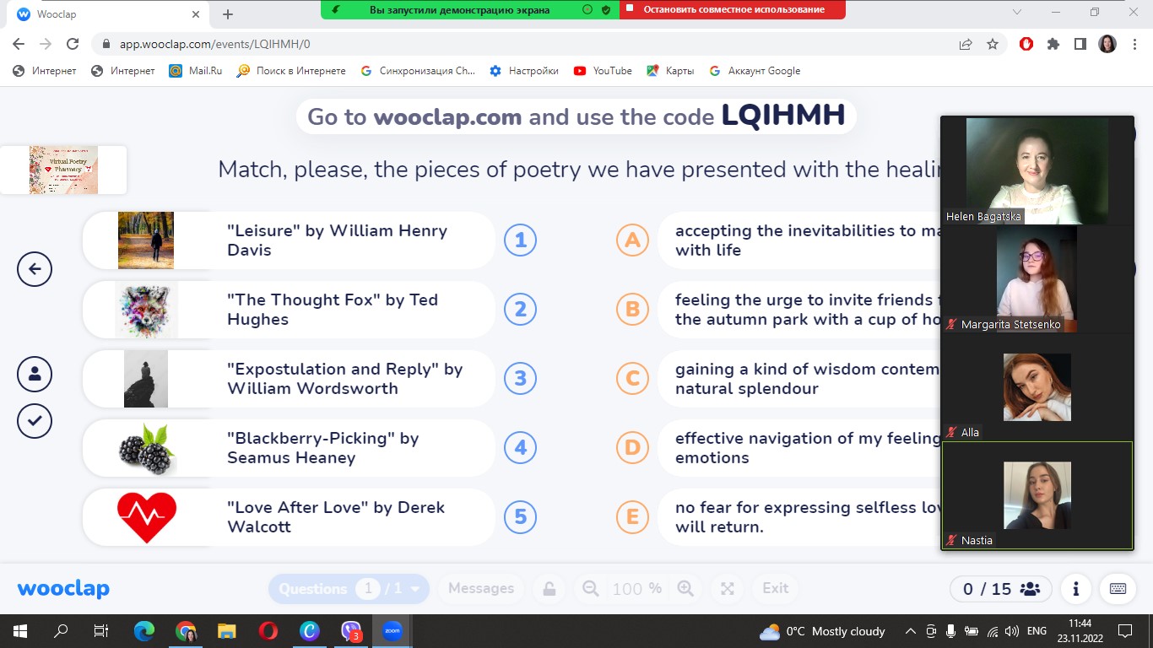Bookmark this page with the star icon
This screenshot has height=648, width=1153.
[993, 44]
